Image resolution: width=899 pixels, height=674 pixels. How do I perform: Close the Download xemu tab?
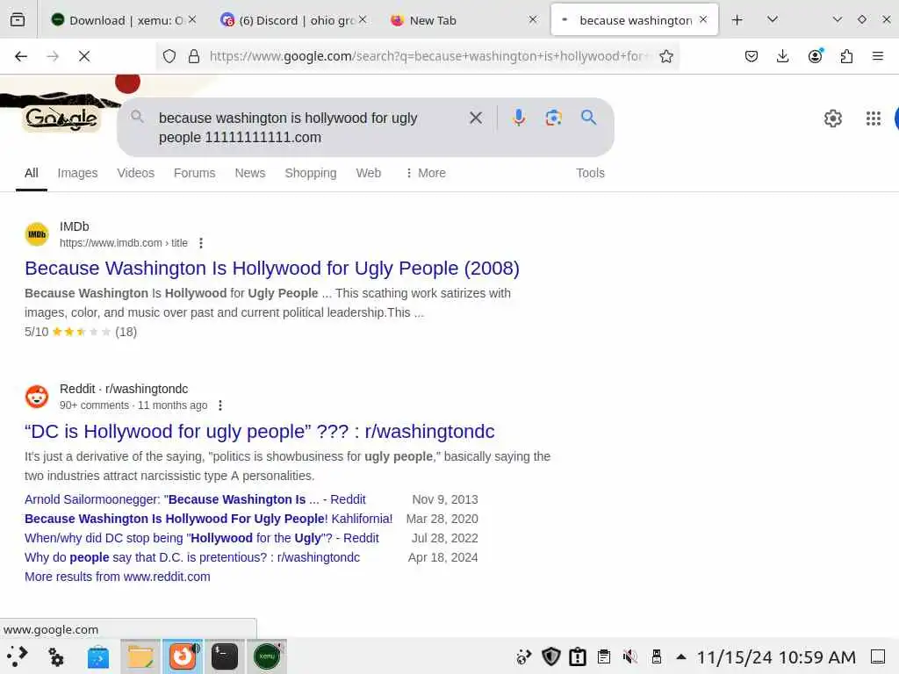192,19
